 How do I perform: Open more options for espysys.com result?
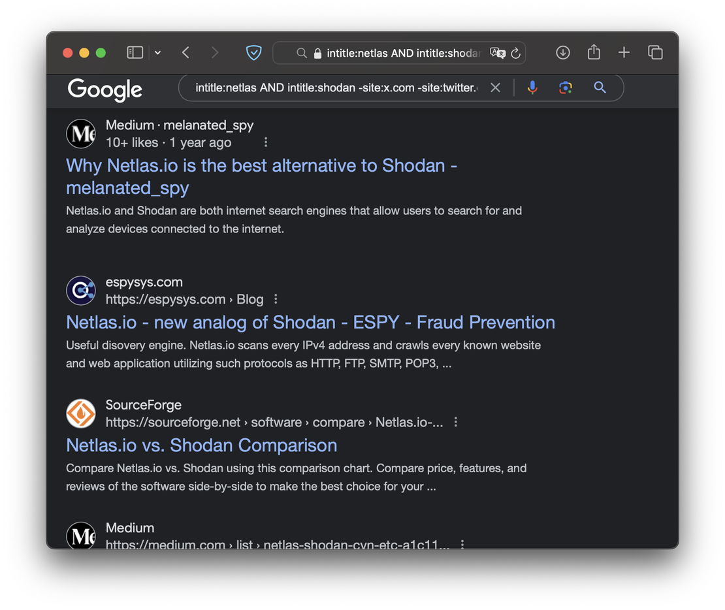click(276, 299)
